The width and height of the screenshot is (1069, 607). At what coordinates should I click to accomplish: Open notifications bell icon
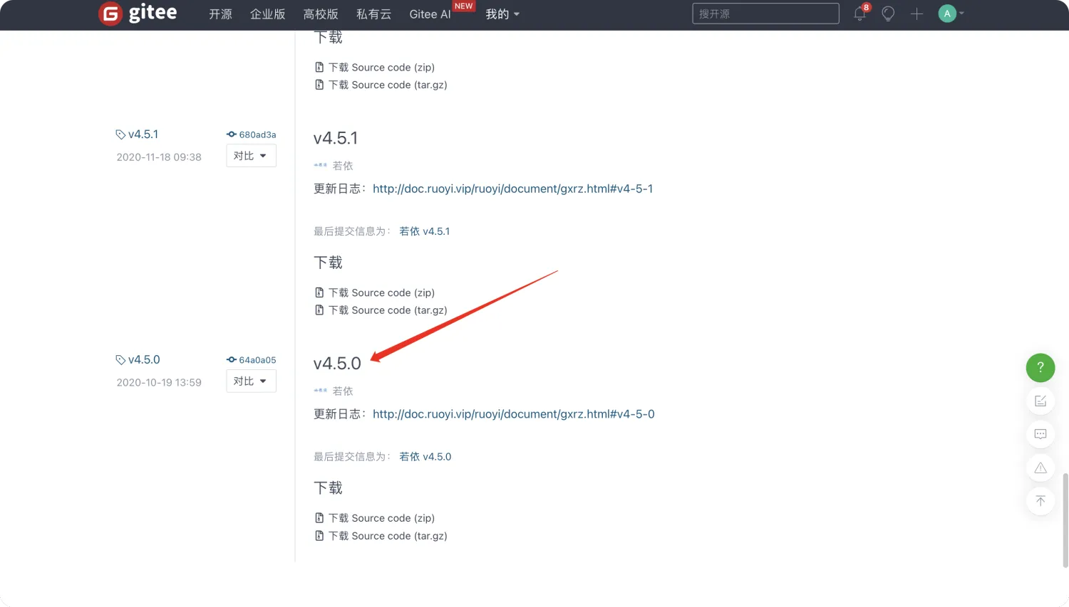[x=860, y=14]
